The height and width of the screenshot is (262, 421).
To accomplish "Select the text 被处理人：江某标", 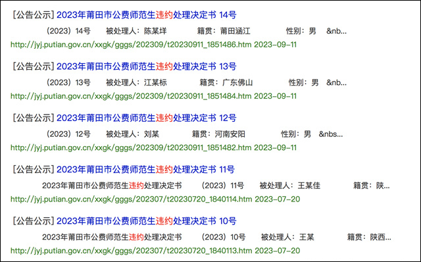I will click(x=136, y=83).
